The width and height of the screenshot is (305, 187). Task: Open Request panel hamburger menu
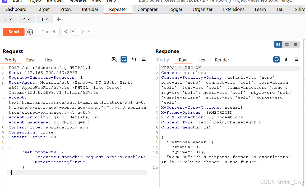144,59
